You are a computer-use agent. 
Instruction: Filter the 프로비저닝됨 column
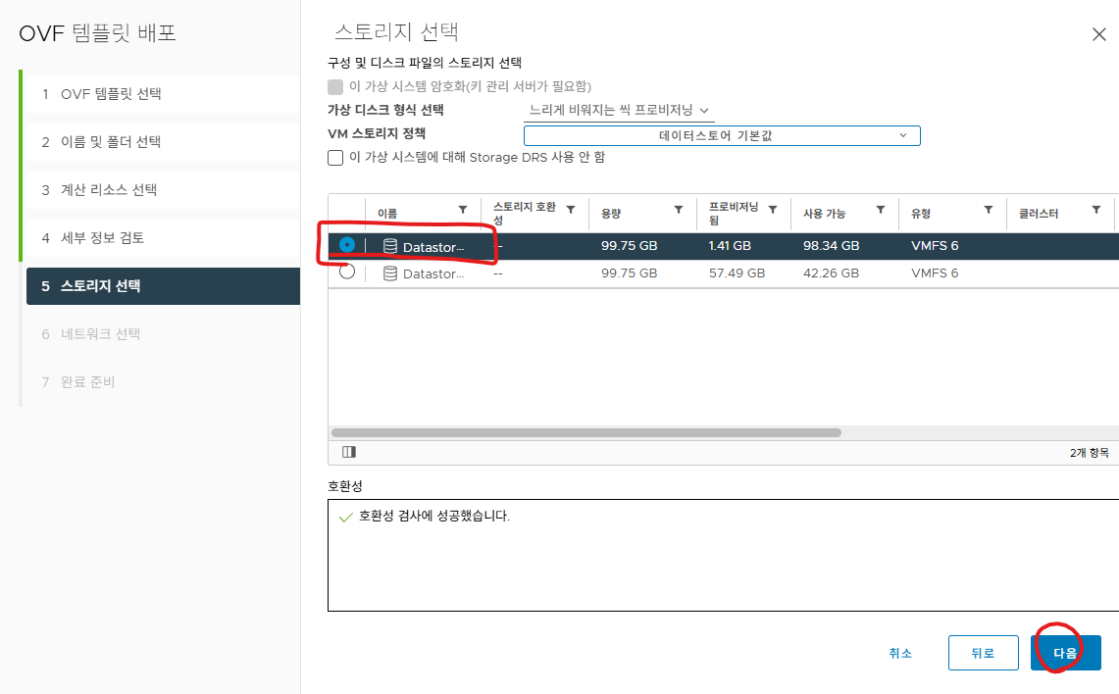pyautogui.click(x=772, y=210)
